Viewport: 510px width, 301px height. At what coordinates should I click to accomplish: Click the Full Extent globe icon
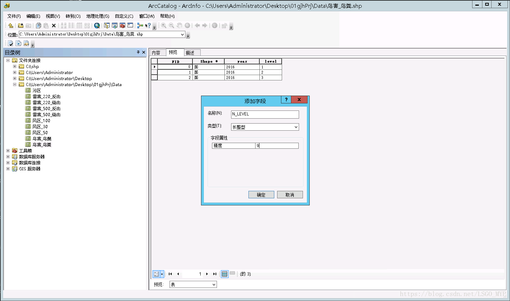coord(188,25)
